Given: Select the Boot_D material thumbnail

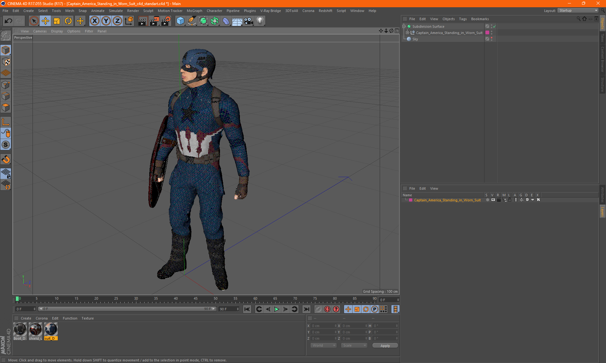Looking at the screenshot, I should coord(20,331).
